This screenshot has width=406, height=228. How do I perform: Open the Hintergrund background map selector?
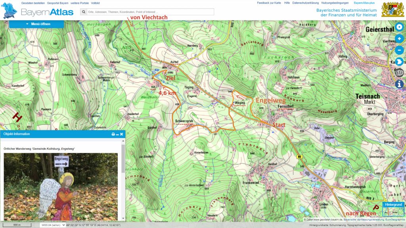pyautogui.click(x=393, y=209)
